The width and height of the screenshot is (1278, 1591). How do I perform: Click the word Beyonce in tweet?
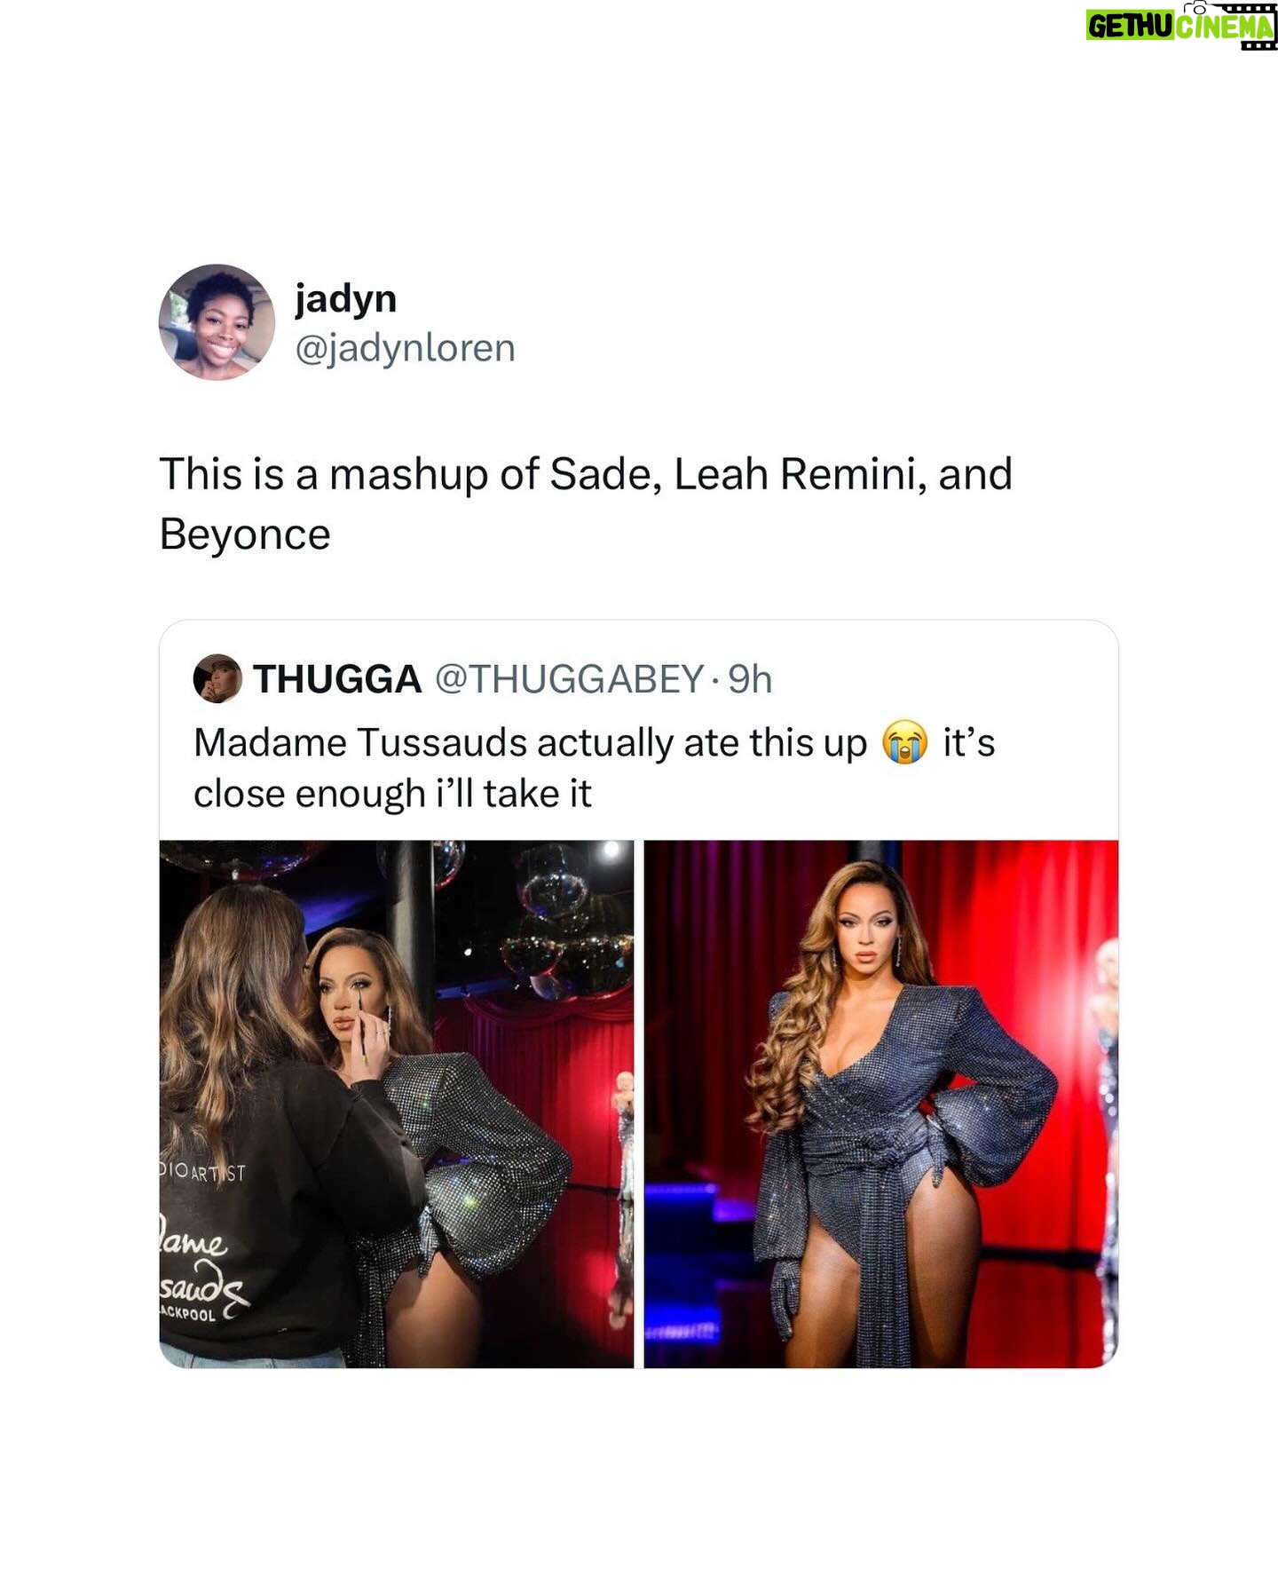click(x=245, y=534)
